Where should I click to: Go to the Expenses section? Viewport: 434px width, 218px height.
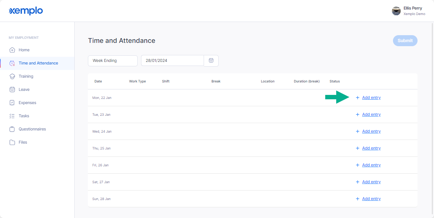[x=27, y=103]
